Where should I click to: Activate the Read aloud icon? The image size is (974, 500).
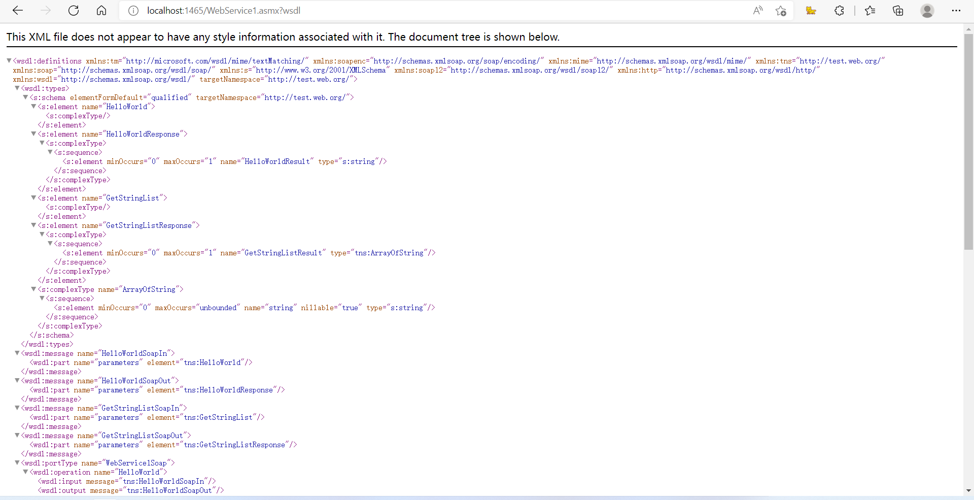click(758, 10)
